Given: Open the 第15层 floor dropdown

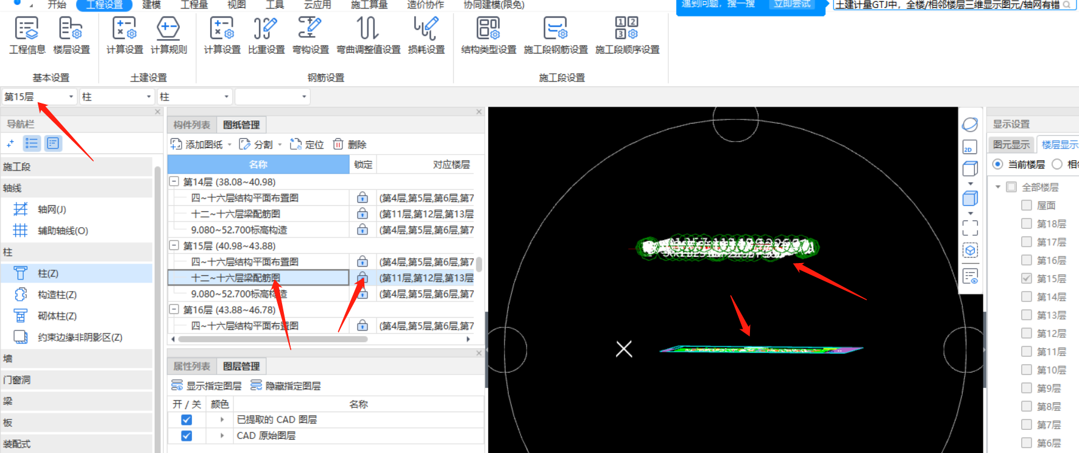Looking at the screenshot, I should (39, 97).
